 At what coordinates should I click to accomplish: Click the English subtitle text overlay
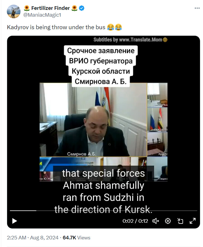click(x=104, y=191)
